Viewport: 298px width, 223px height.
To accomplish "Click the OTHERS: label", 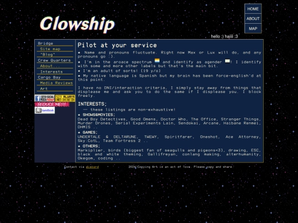I will pos(91,146).
